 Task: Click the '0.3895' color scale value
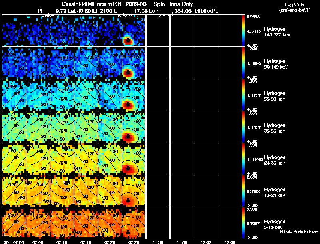(x=254, y=63)
